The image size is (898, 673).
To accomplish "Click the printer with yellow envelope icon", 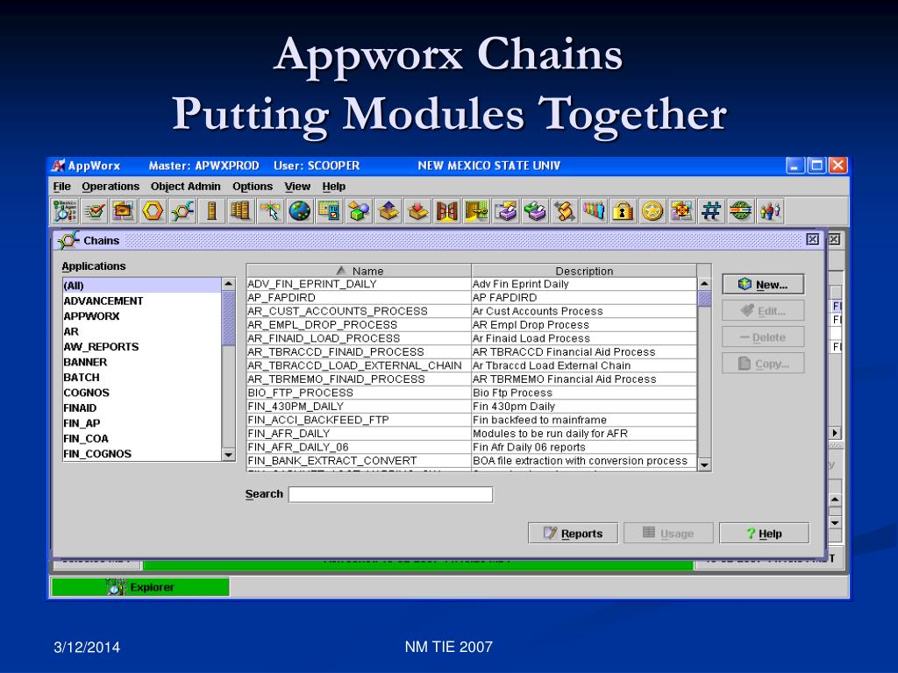I will coord(506,211).
